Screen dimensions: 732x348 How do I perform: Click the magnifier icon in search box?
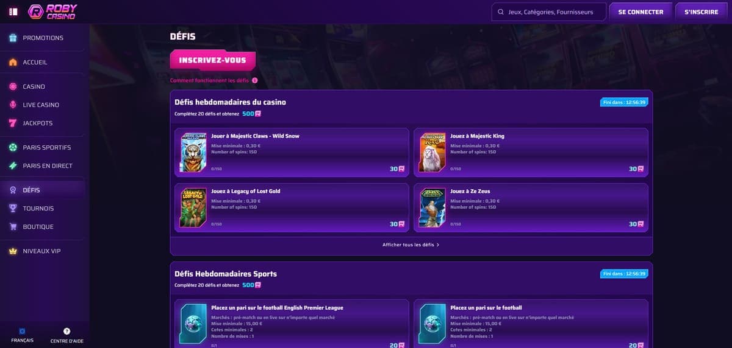pos(501,12)
